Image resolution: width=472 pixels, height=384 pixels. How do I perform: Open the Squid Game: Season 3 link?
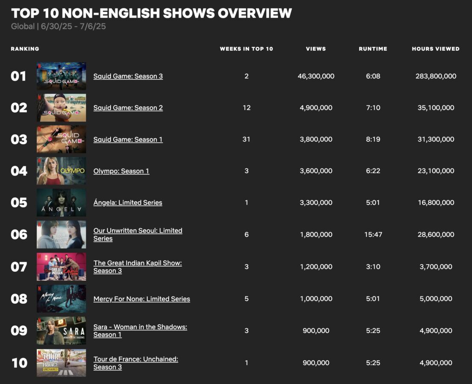pyautogui.click(x=128, y=76)
